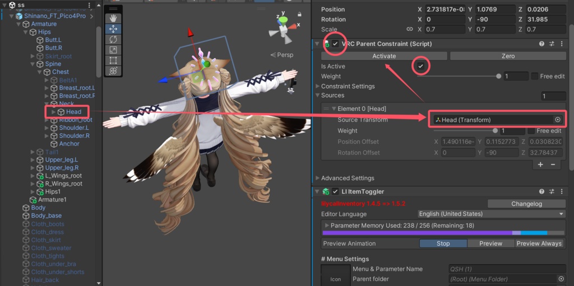
Task: Select the Anchor object in hierarchy
Action: coord(69,144)
